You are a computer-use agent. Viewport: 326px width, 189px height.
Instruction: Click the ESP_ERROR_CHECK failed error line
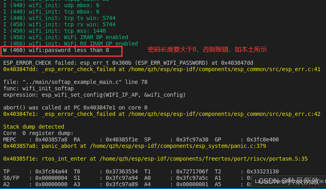(x=128, y=63)
